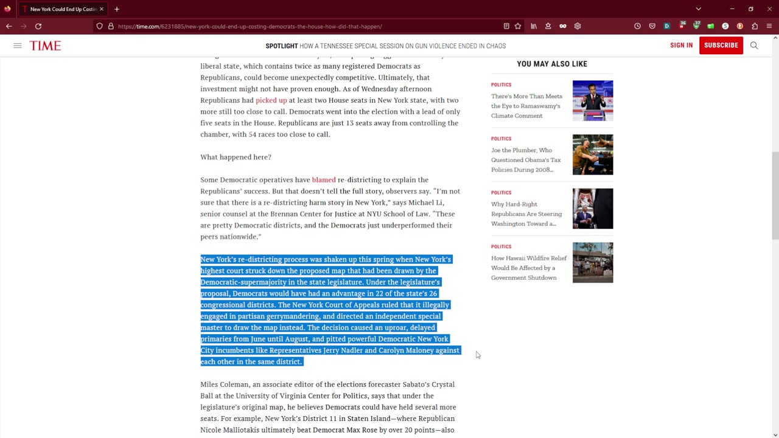Click the account upload tray icon

[548, 26]
